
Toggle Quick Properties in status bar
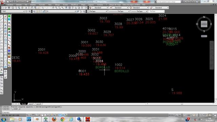click(63, 115)
